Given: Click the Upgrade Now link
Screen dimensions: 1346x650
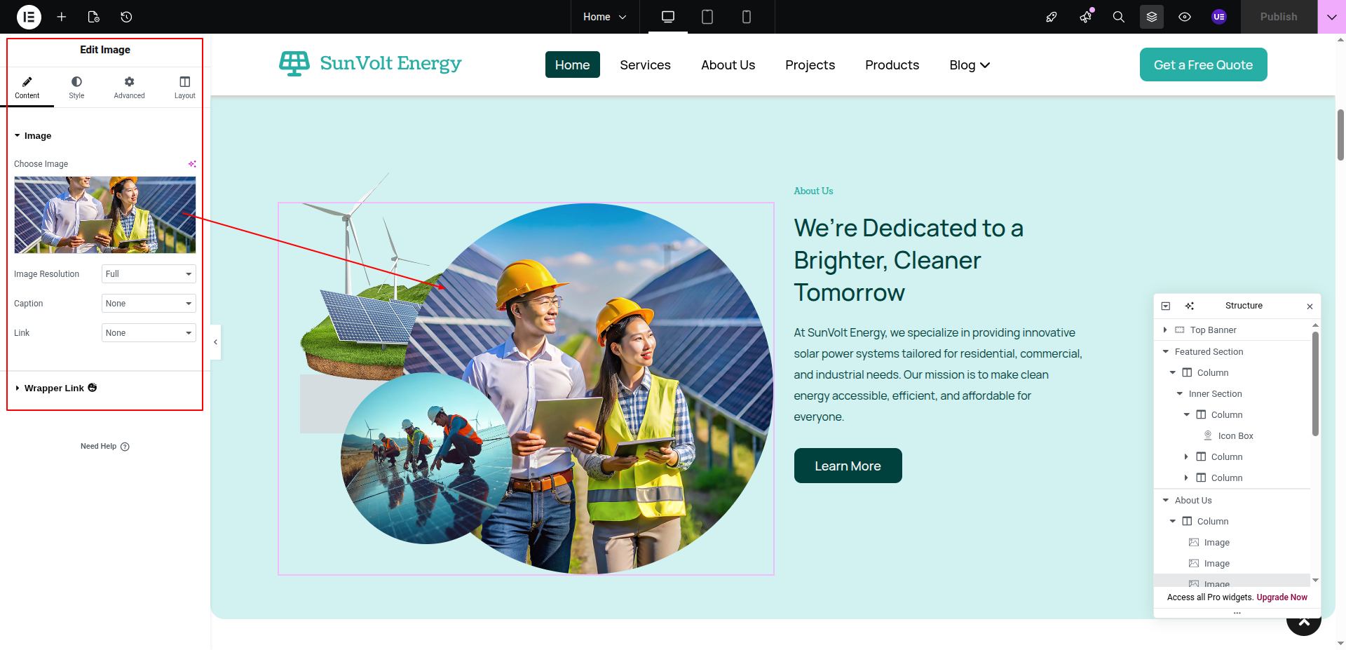Looking at the screenshot, I should pyautogui.click(x=1282, y=597).
